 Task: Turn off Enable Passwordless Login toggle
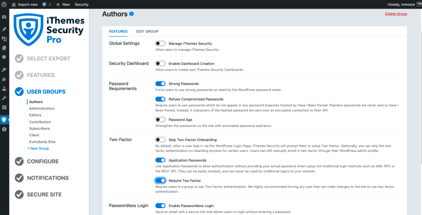click(x=160, y=206)
